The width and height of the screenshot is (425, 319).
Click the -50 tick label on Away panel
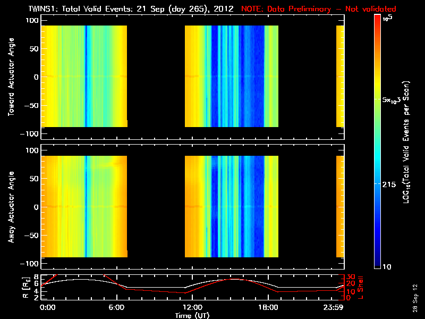click(31, 236)
